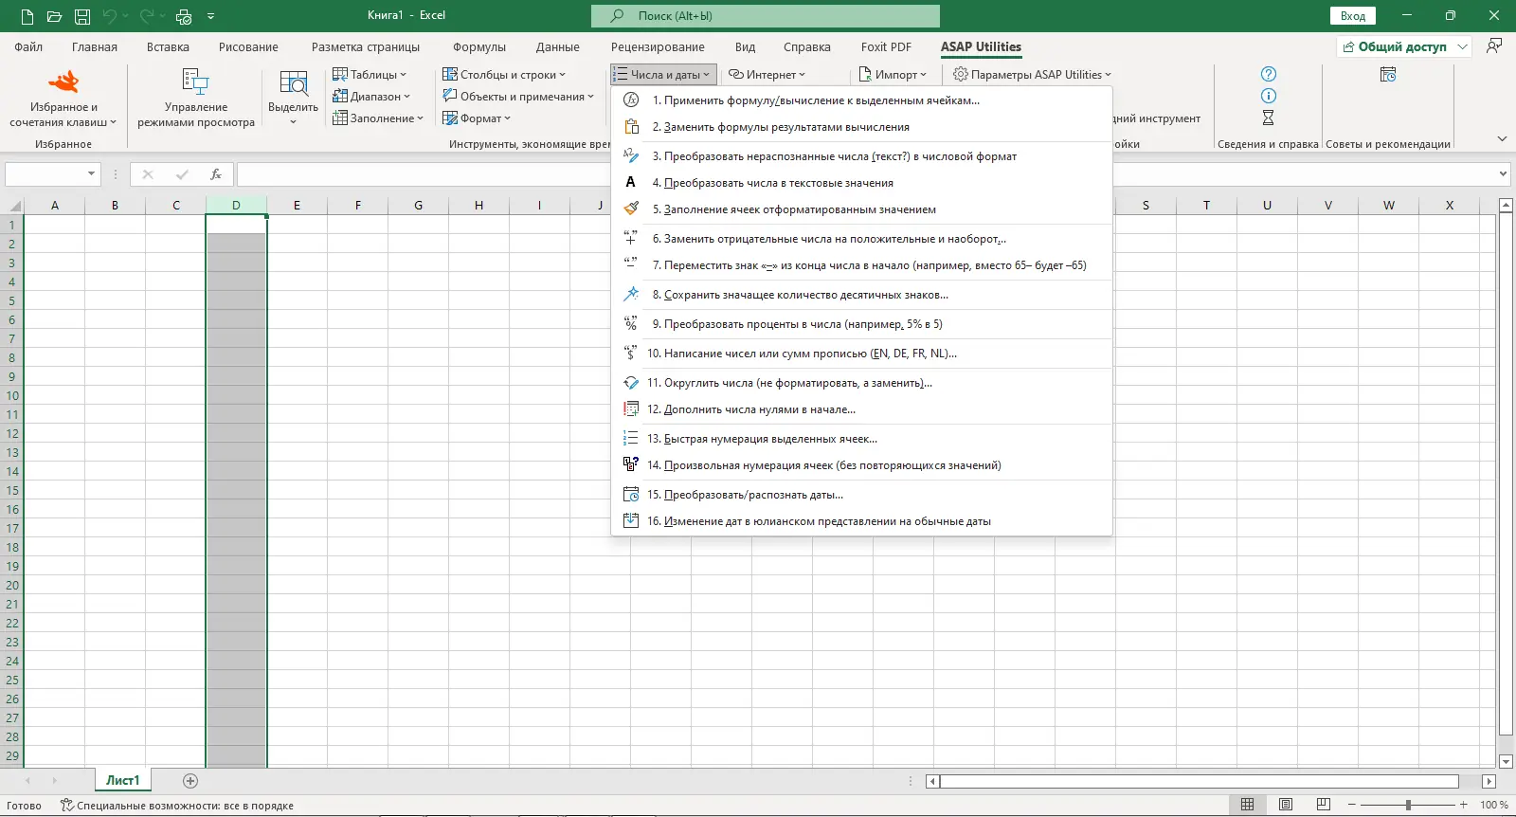1516x817 pixels.
Task: Click the ASAP Favorites rabbit icon
Action: 63,82
